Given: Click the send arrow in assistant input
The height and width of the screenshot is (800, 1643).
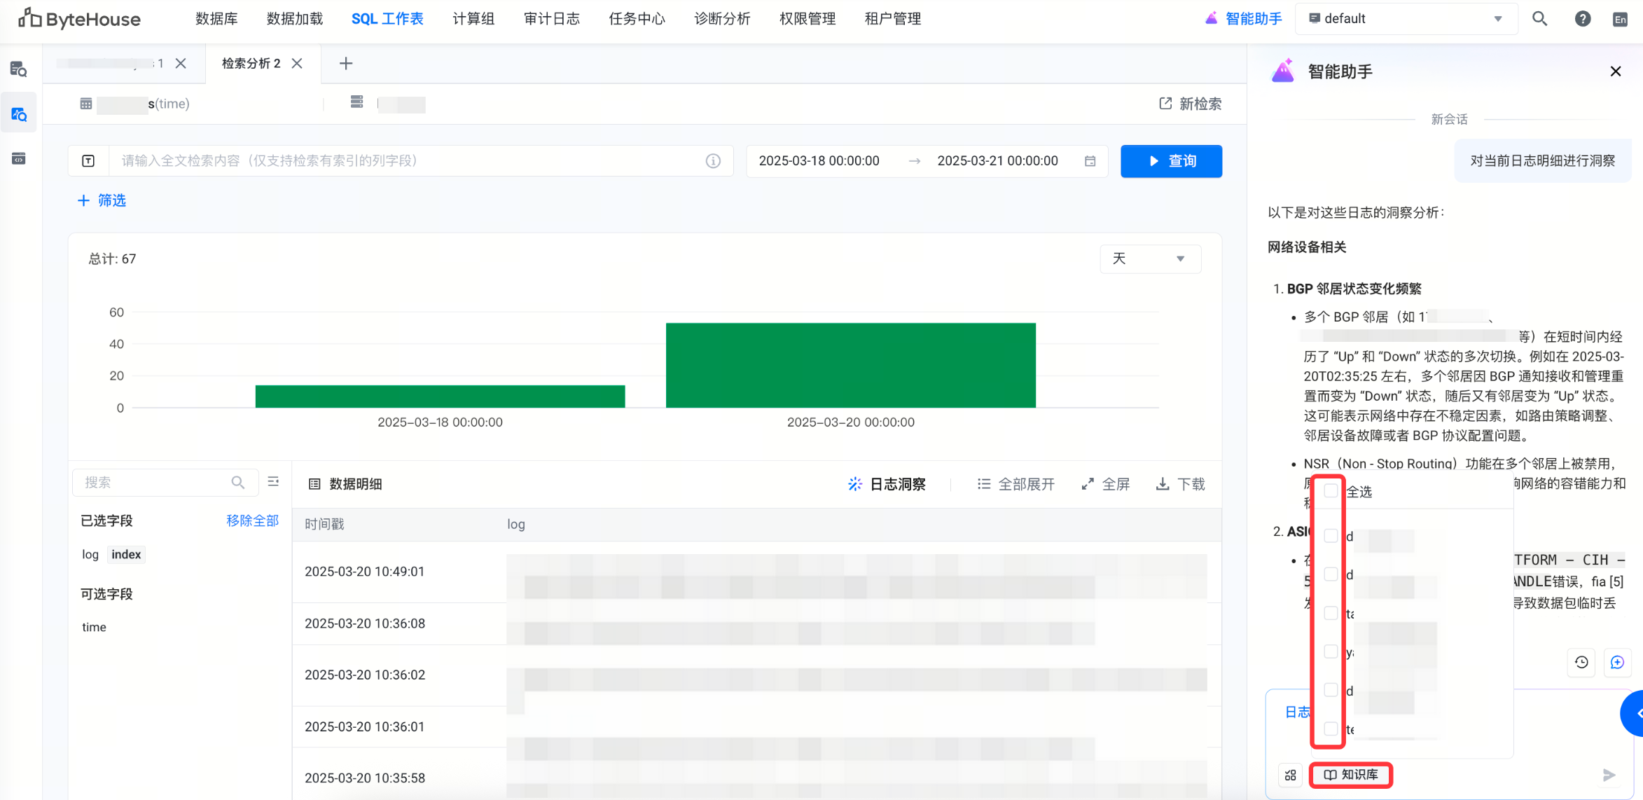Looking at the screenshot, I should [1609, 775].
